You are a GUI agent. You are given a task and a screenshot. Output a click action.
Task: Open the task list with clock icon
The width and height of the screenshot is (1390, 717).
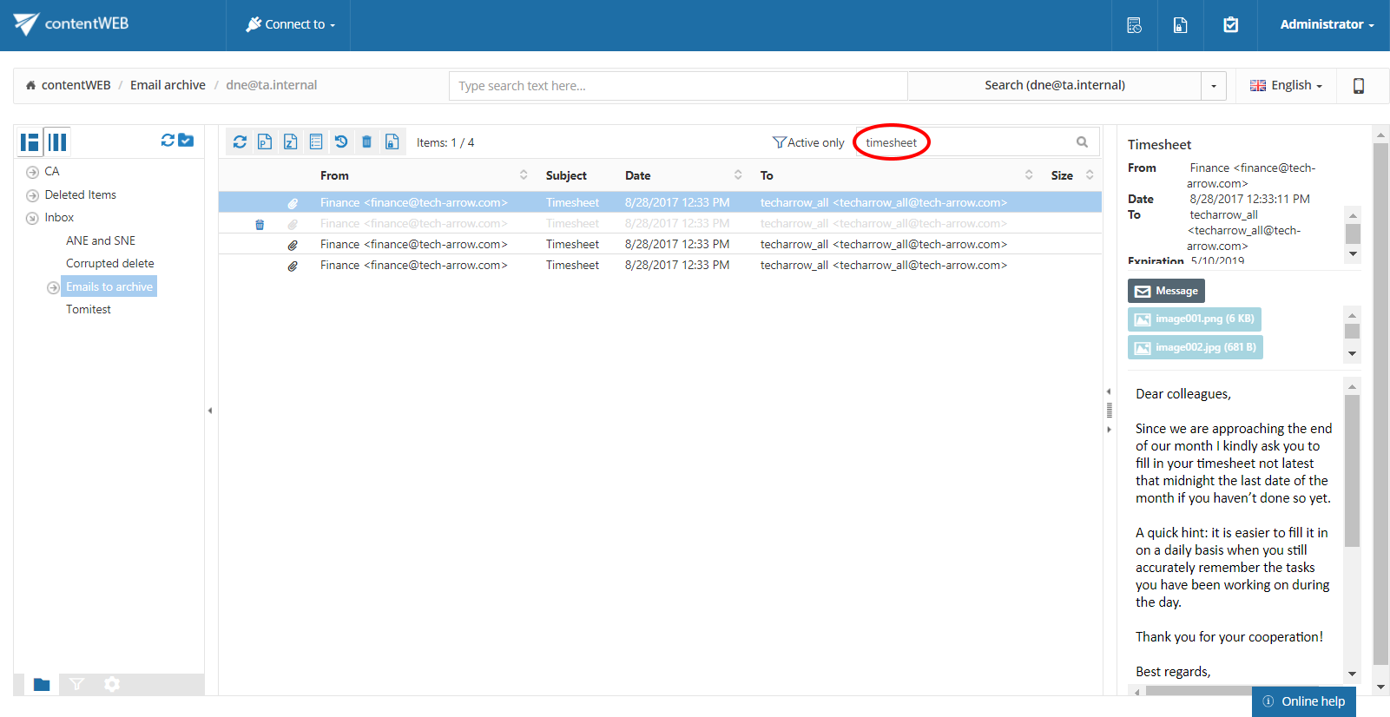1134,25
